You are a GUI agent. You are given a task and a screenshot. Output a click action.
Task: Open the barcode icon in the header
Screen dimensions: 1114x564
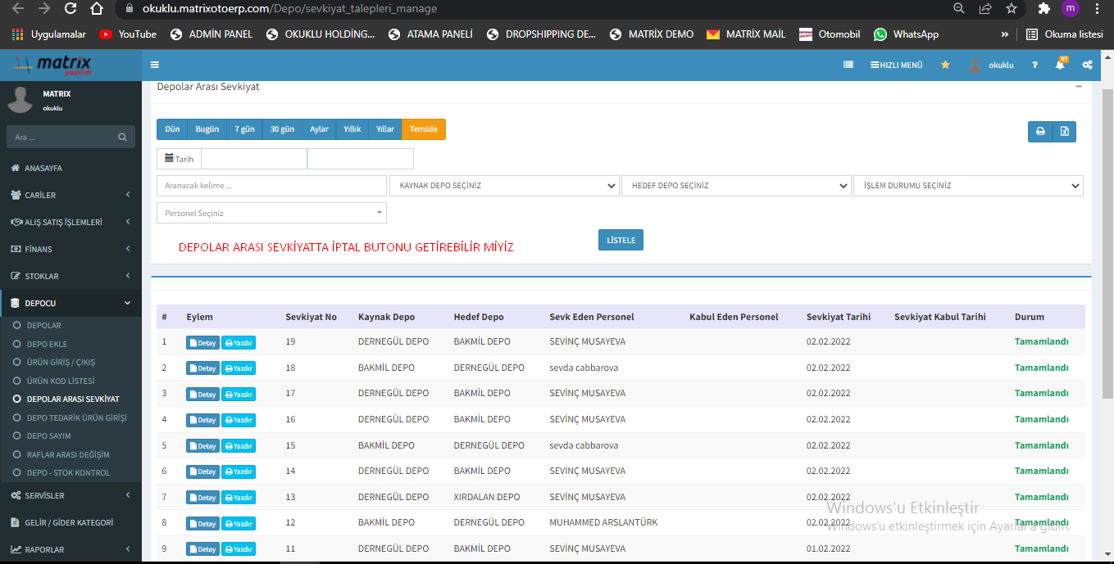[848, 65]
